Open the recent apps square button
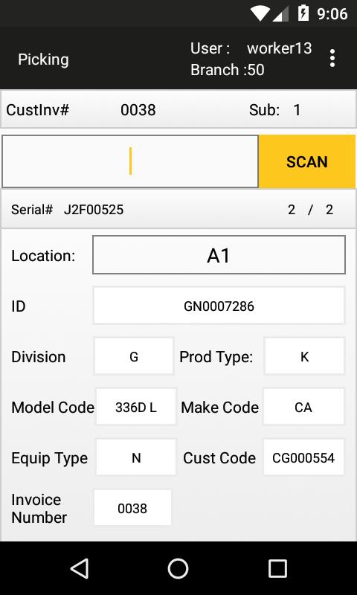357x595 pixels. 277,568
